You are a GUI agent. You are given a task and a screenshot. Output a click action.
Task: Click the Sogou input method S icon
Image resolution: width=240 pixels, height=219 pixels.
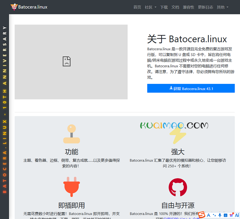[x=202, y=215]
